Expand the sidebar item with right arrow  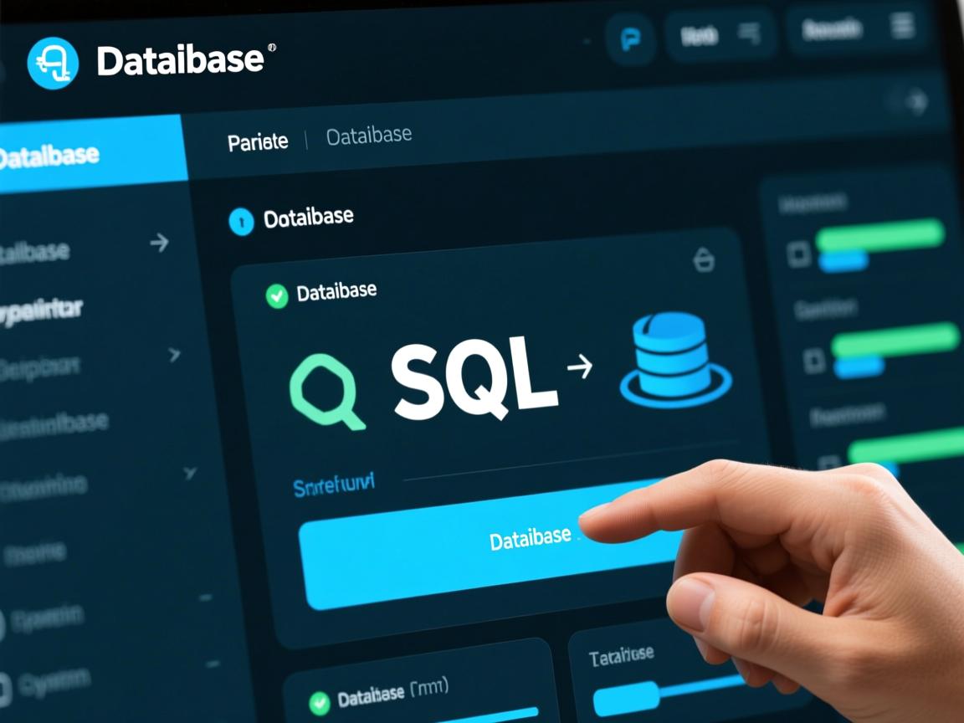[x=158, y=244]
